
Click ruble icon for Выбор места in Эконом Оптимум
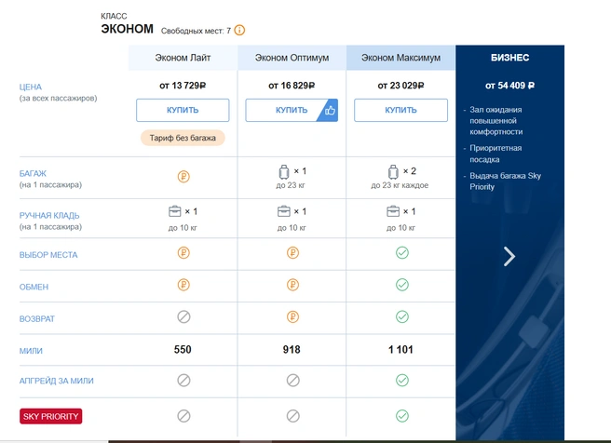[292, 253]
